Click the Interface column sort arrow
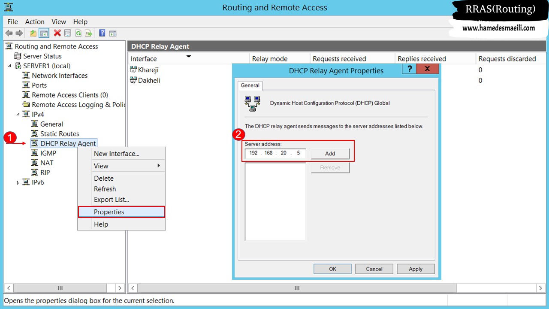 pos(188,56)
